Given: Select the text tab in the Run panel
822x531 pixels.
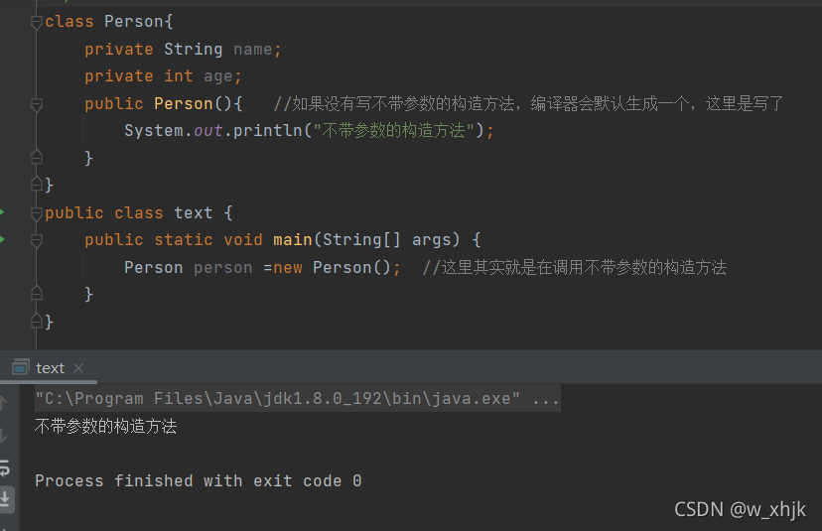Looking at the screenshot, I should [x=50, y=368].
